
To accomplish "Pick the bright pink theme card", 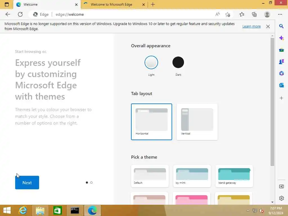I will coord(191,199).
